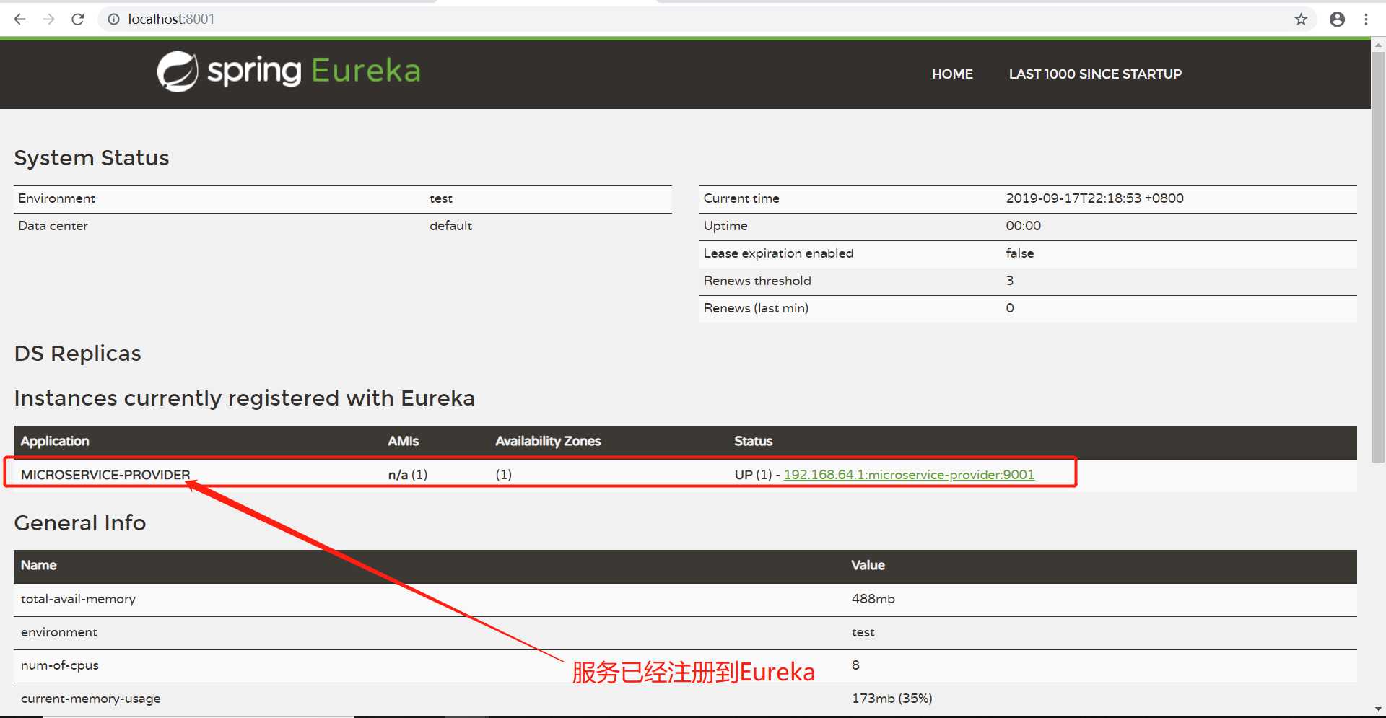
Task: Open the HOME navigation item
Action: 952,74
